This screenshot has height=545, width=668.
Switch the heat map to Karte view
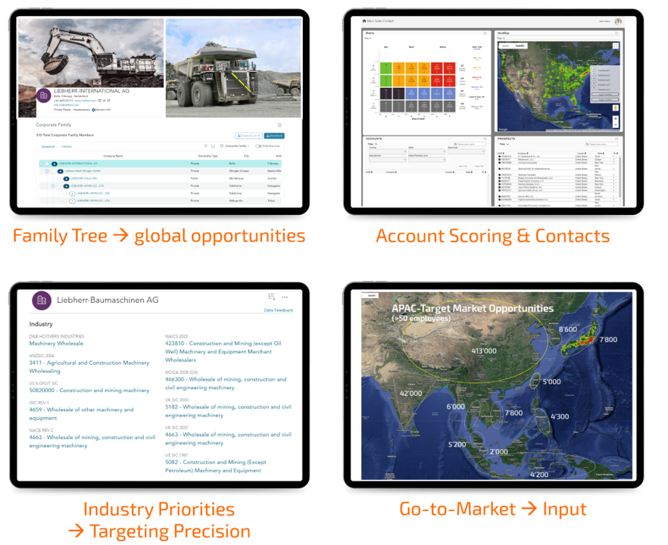(506, 45)
